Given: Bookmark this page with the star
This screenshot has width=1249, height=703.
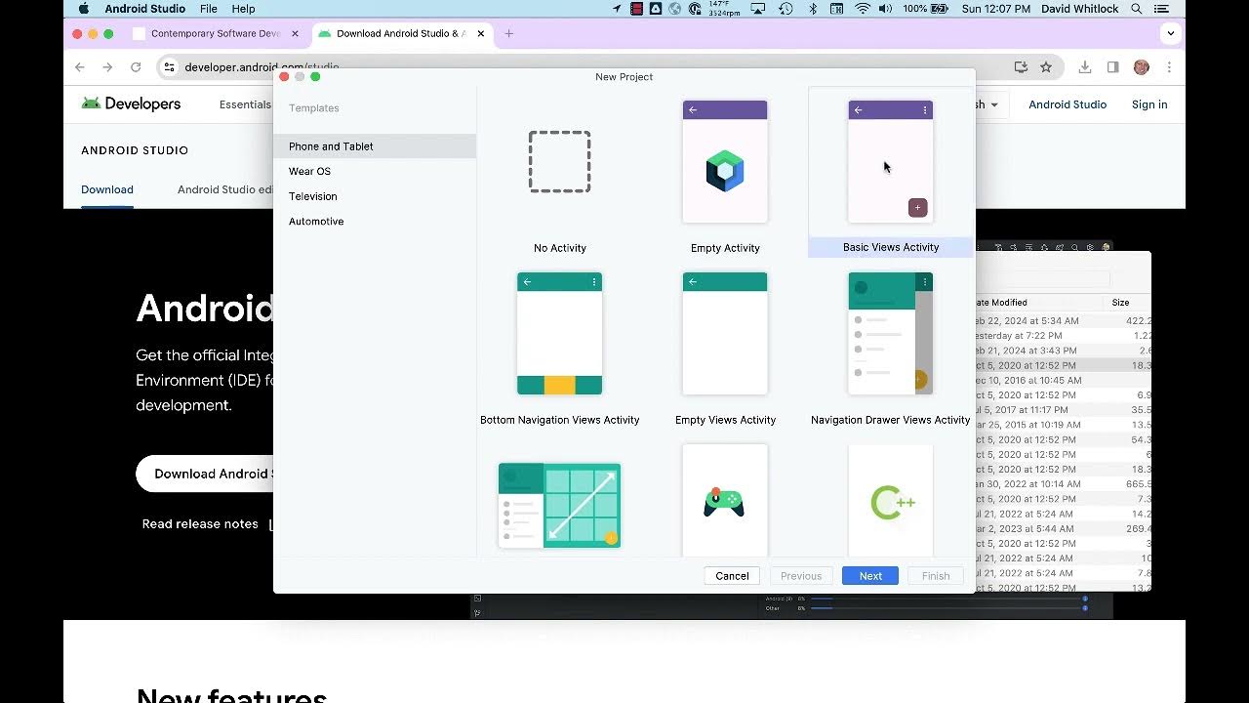Looking at the screenshot, I should 1046,67.
